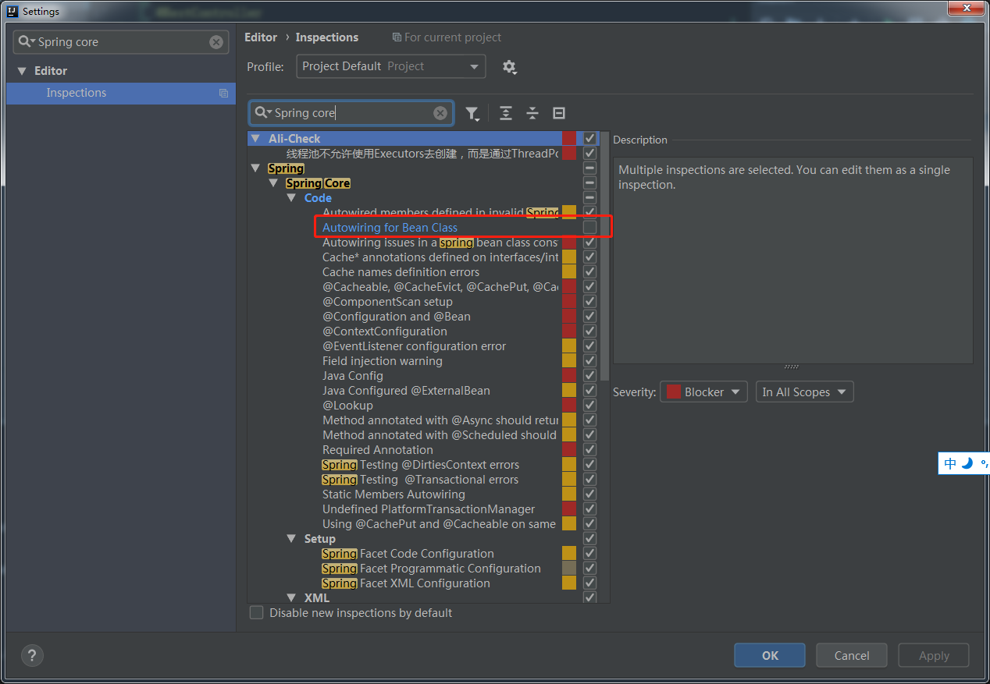
Task: Collapse the Spring Core node
Action: (273, 183)
